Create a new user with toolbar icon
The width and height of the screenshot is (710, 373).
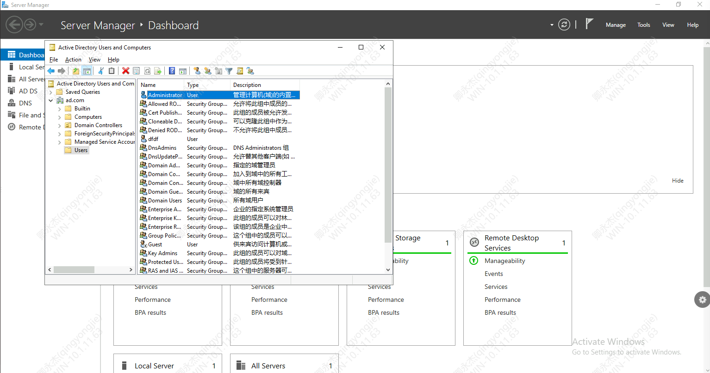[197, 71]
